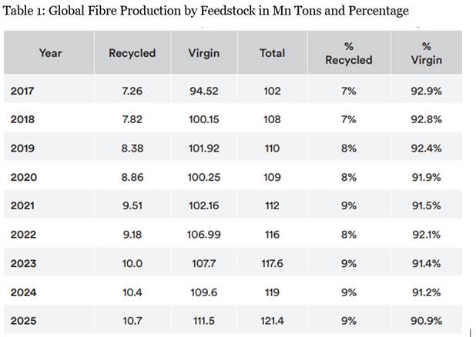
Task: Select the '% Virgin' column header
Action: [426, 53]
